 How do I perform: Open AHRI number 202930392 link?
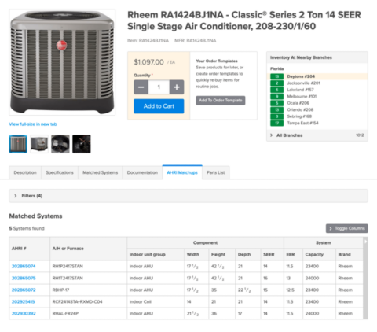[24, 314]
